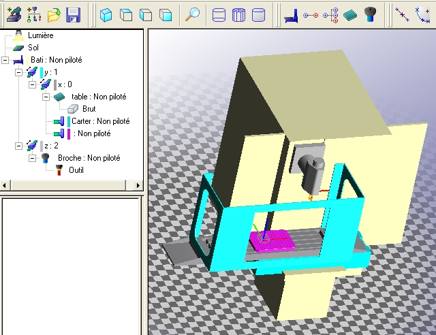
Task: Select the fourth cube view with cyan face
Action: coord(166,15)
